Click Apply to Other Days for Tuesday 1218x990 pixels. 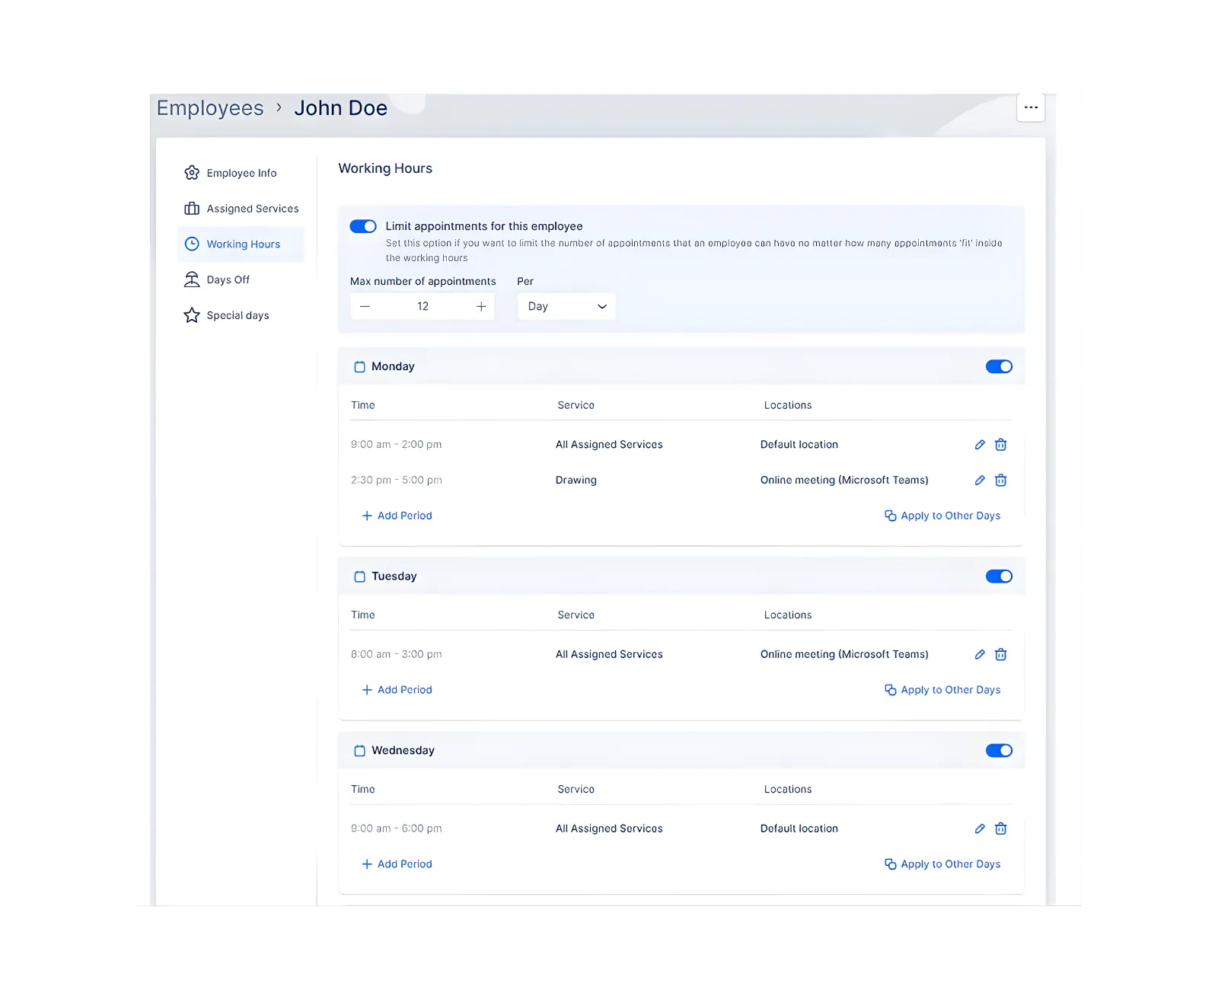(942, 689)
